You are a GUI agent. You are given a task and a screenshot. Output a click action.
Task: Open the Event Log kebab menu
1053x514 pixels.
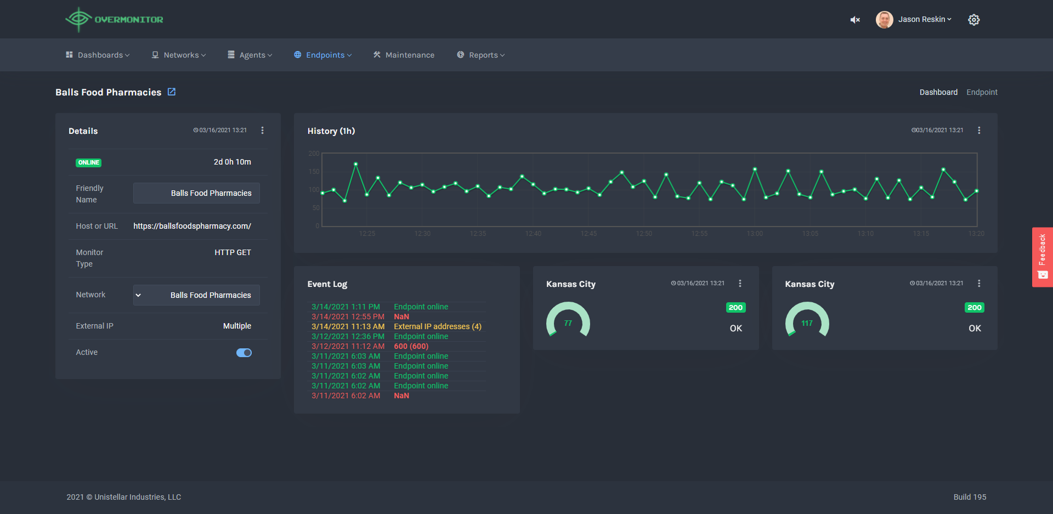(501, 284)
